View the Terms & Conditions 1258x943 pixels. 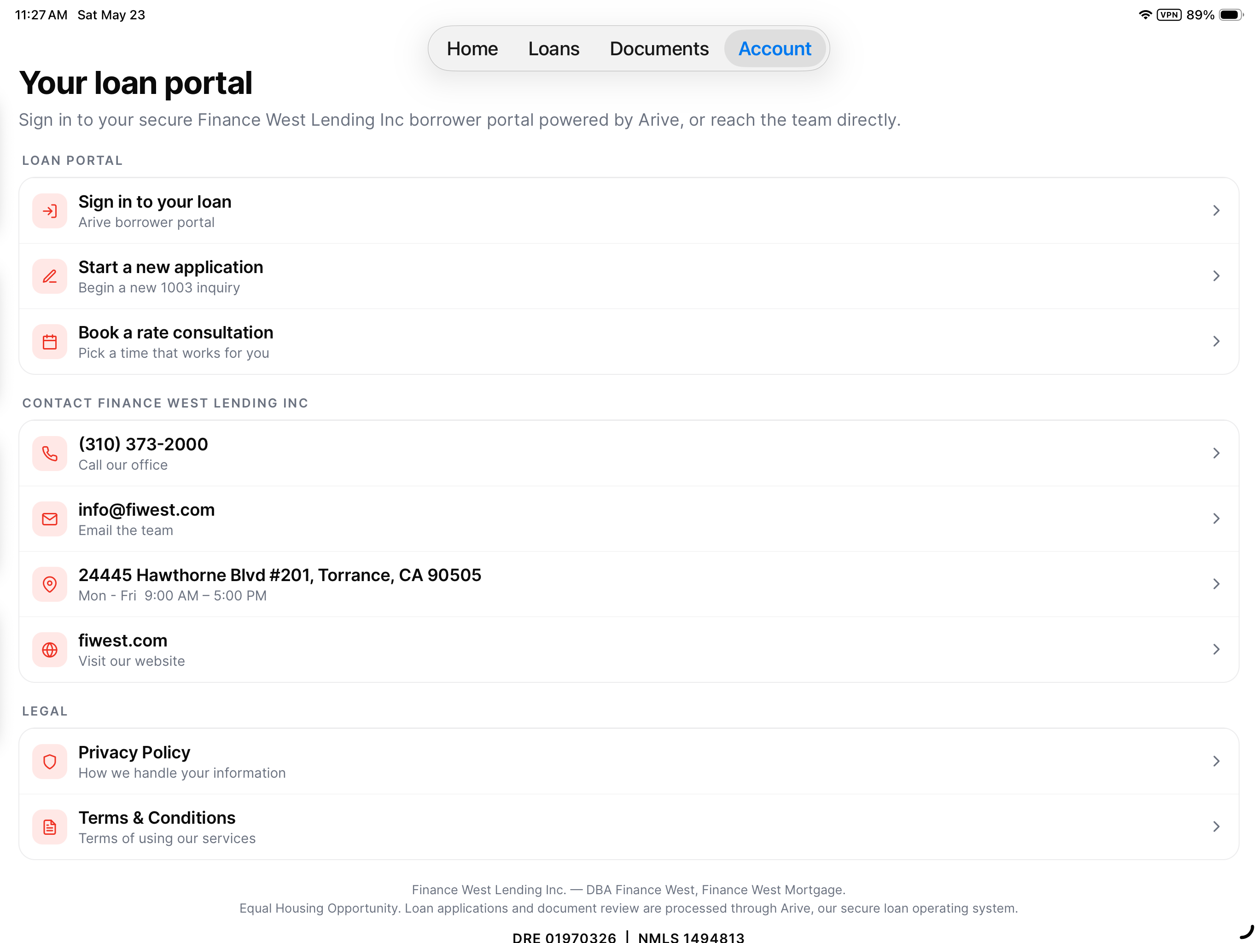pos(629,827)
